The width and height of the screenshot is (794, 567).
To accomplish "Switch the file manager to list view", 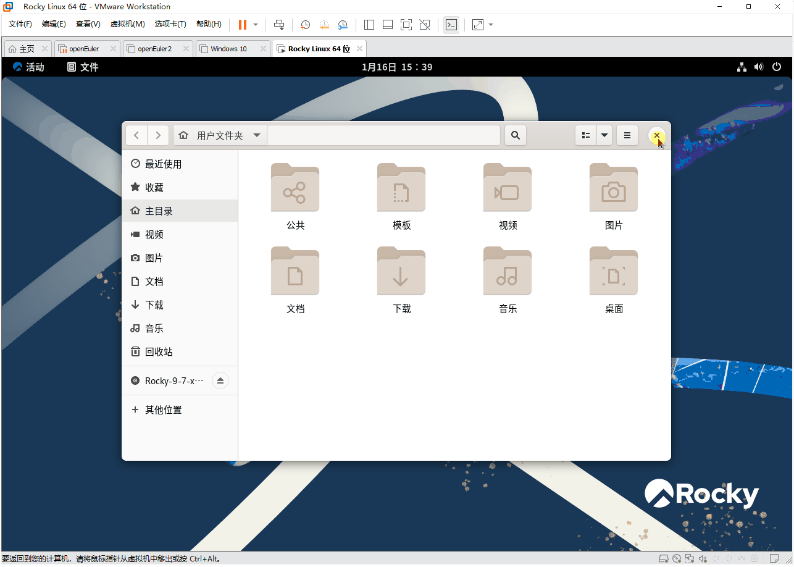I will (585, 135).
